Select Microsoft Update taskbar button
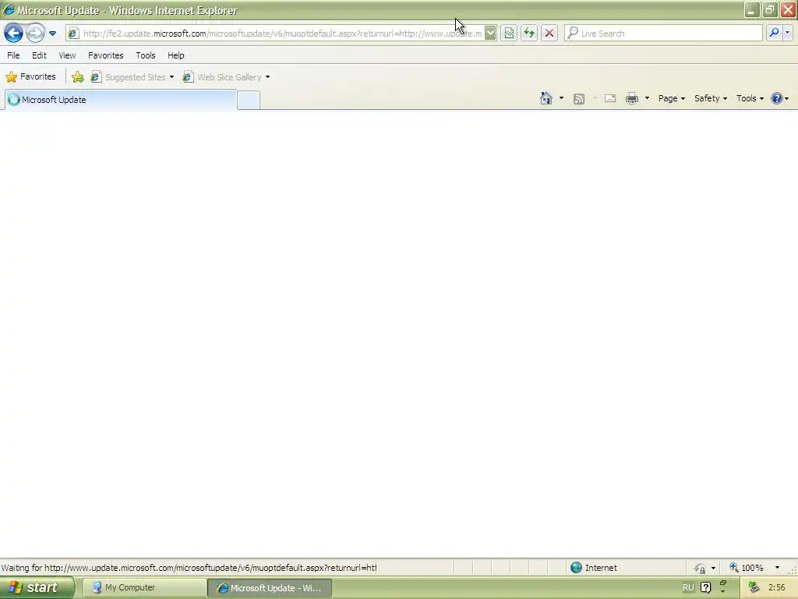 (270, 588)
